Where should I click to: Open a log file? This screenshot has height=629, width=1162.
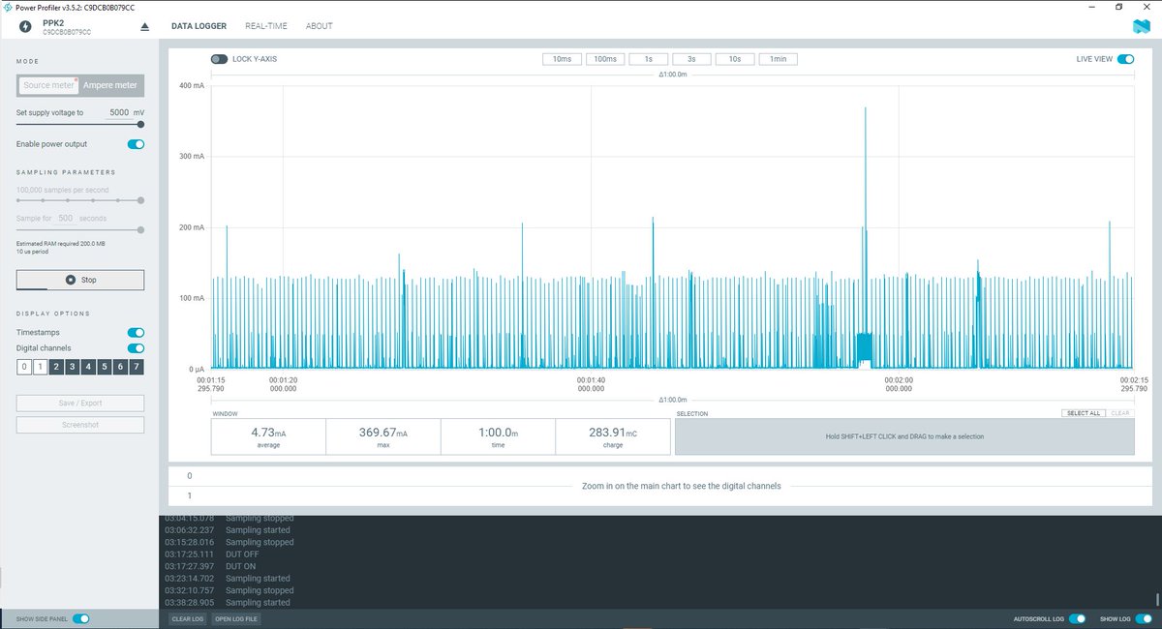(x=236, y=618)
